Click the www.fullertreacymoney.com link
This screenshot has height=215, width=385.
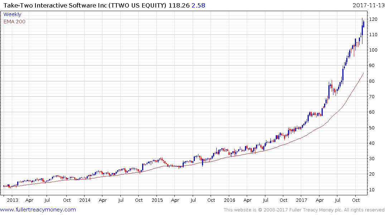(x=38, y=210)
